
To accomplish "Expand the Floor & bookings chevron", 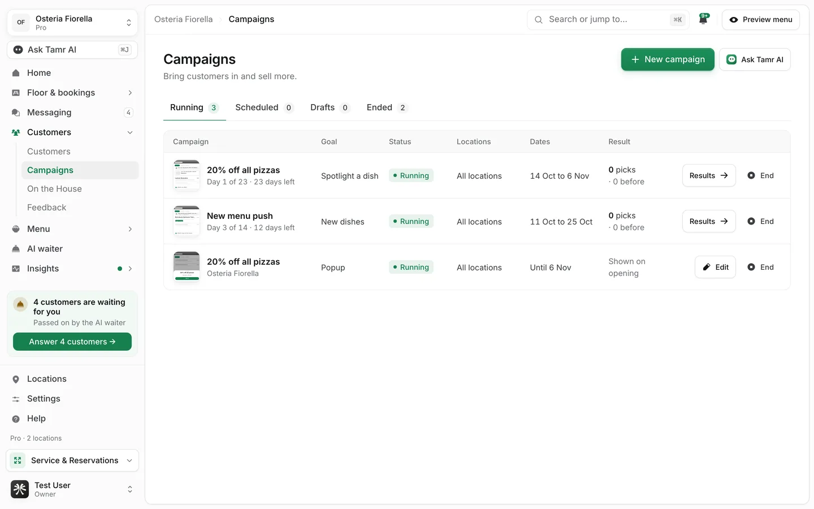I will tap(130, 93).
